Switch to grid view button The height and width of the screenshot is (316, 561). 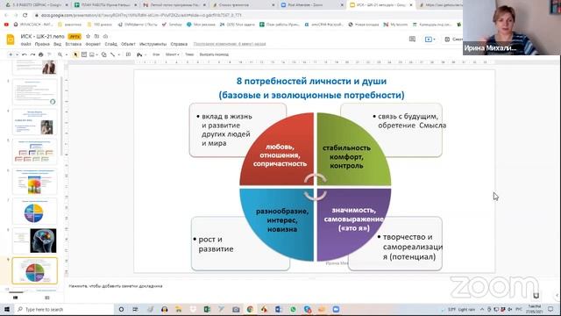click(x=46, y=298)
